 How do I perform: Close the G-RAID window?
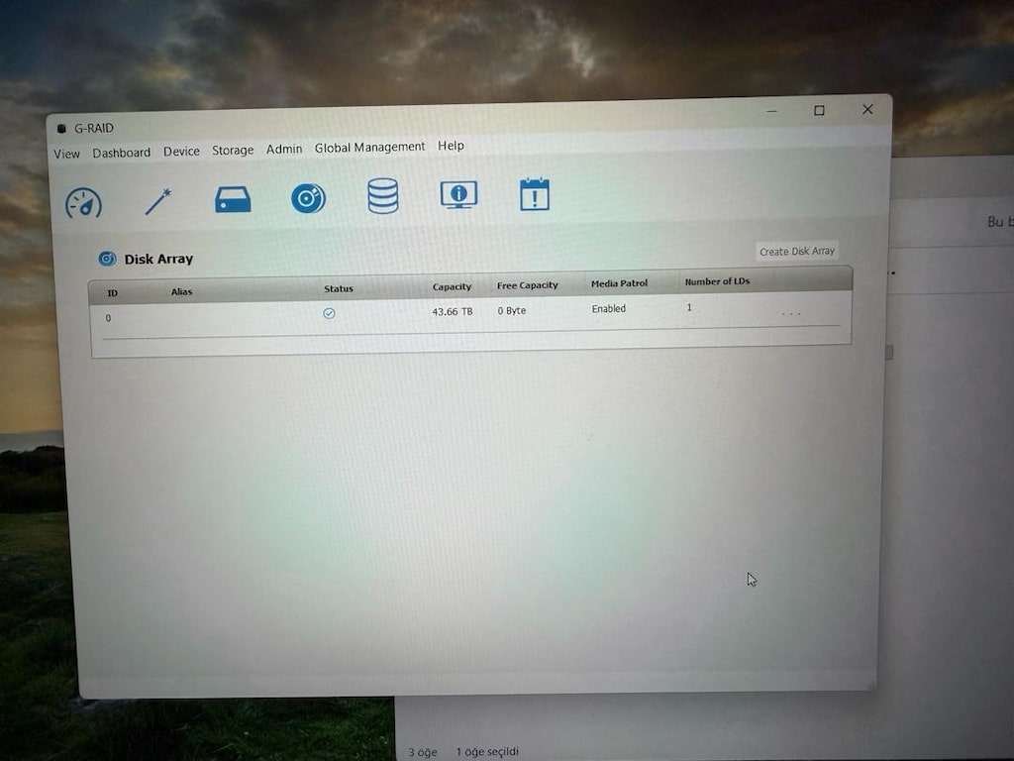point(867,109)
